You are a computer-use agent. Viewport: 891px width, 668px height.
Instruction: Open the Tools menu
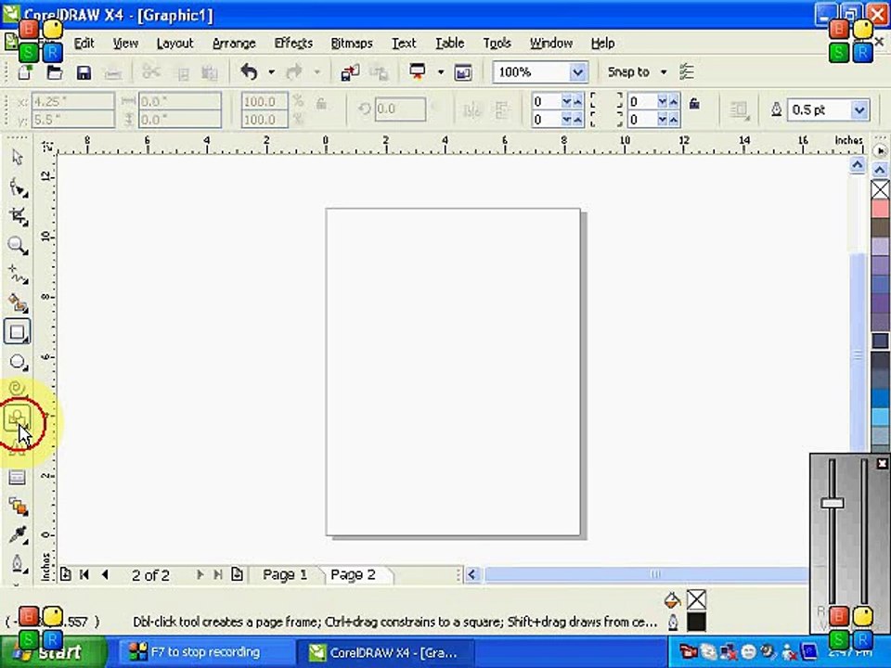(497, 44)
